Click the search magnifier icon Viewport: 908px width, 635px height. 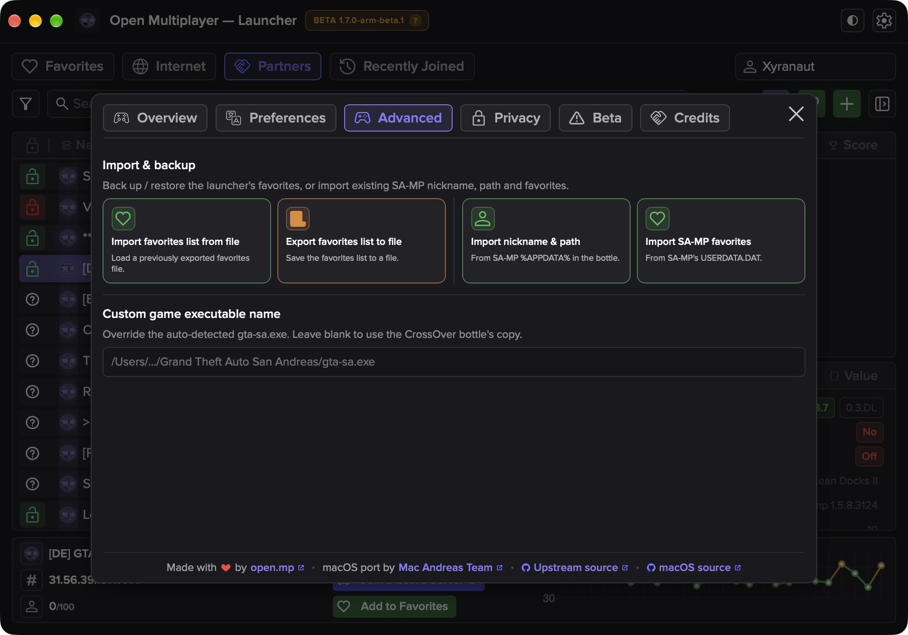(x=62, y=104)
